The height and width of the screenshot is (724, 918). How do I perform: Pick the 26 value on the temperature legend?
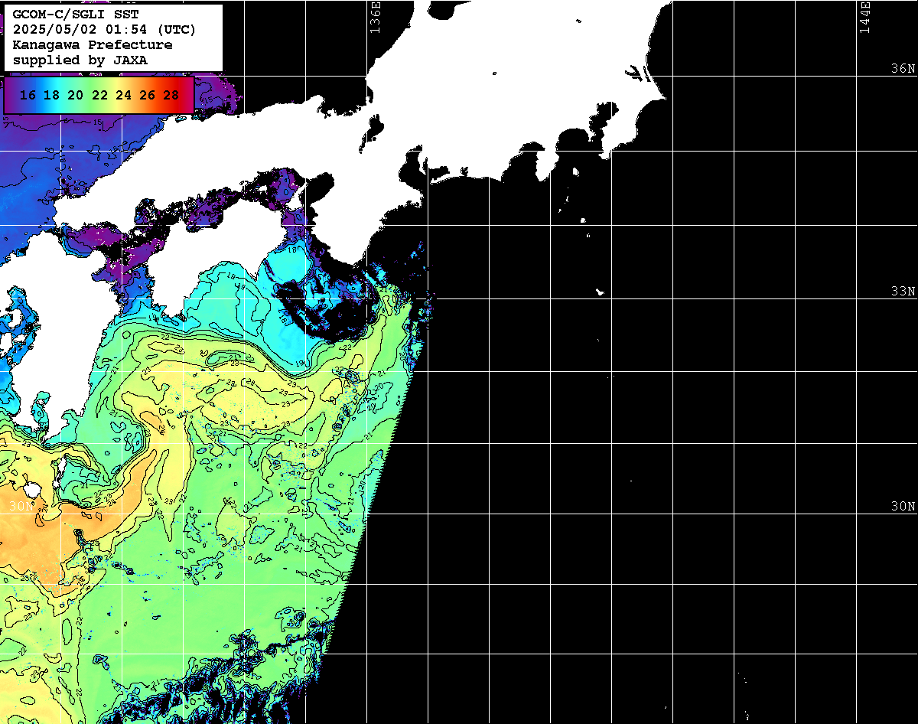click(148, 96)
